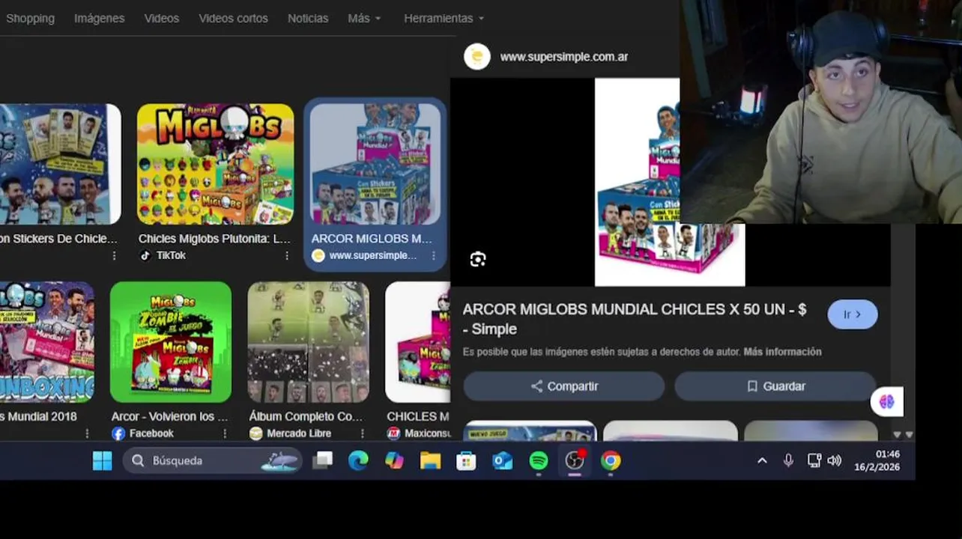Launch Microsoft Edge from the taskbar
The image size is (962, 539).
358,460
